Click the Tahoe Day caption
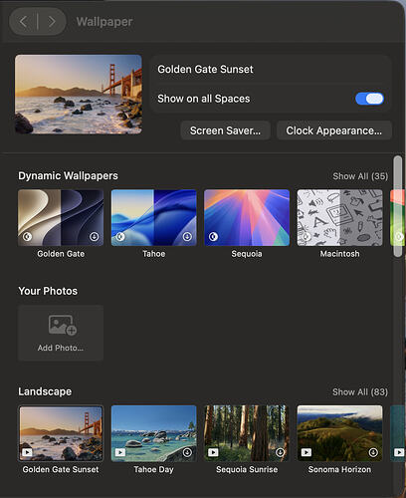This screenshot has height=498, width=406. (x=154, y=469)
